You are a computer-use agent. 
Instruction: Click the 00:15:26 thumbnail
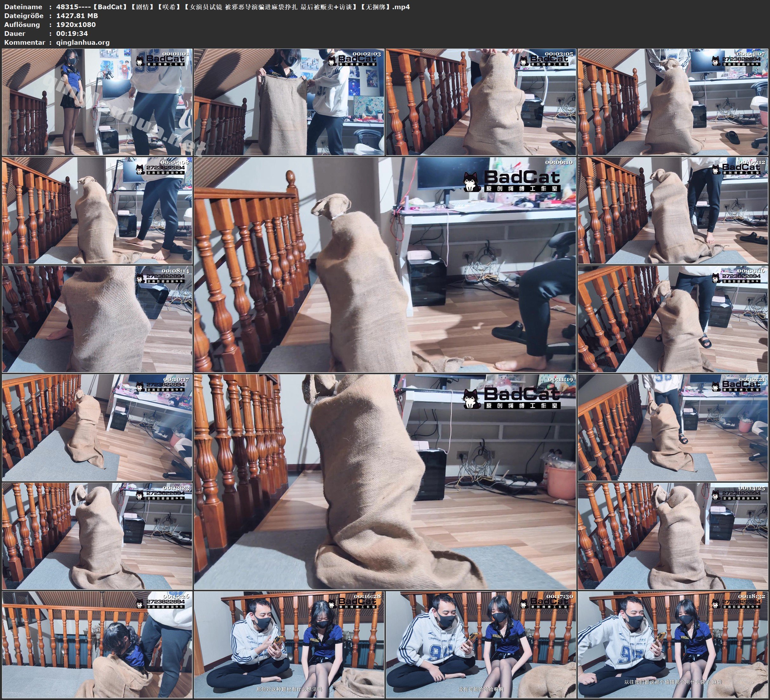[97, 644]
